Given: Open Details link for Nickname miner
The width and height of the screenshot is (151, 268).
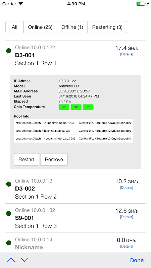Looking at the screenshot, I should point(127,246).
